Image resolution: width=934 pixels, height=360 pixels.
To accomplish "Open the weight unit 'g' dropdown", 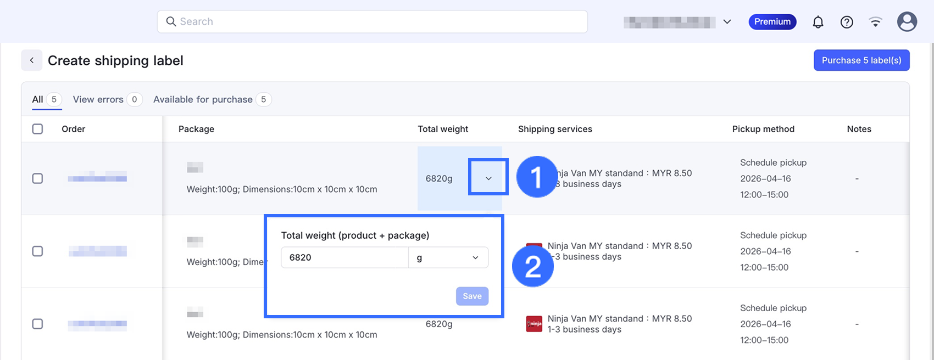I will [448, 257].
